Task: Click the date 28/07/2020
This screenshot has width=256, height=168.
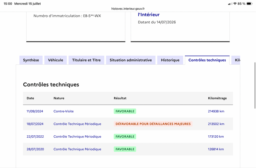Action: point(35,149)
